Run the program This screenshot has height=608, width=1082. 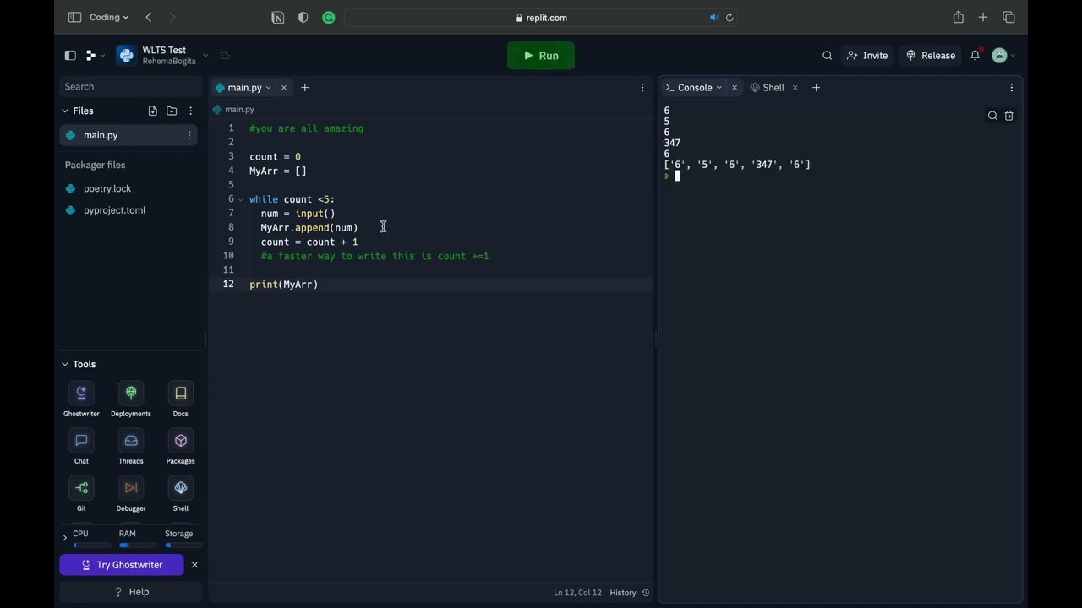(541, 56)
